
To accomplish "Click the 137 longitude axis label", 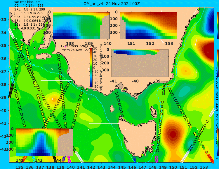I will pyautogui.click(x=40, y=167).
